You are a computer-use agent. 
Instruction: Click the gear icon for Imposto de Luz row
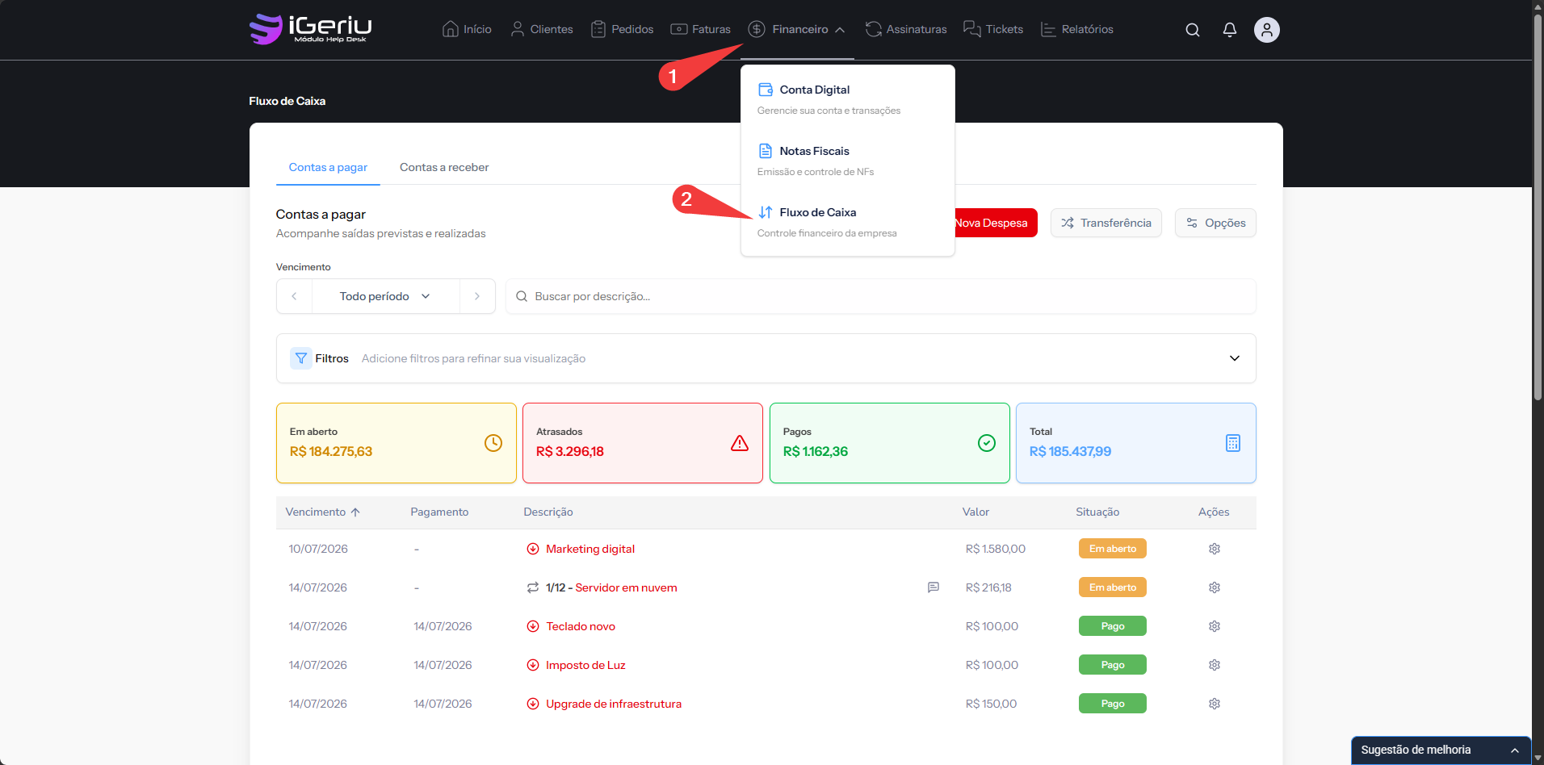pyautogui.click(x=1215, y=665)
